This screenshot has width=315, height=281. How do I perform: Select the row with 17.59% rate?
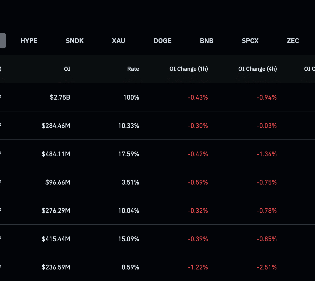click(x=157, y=154)
